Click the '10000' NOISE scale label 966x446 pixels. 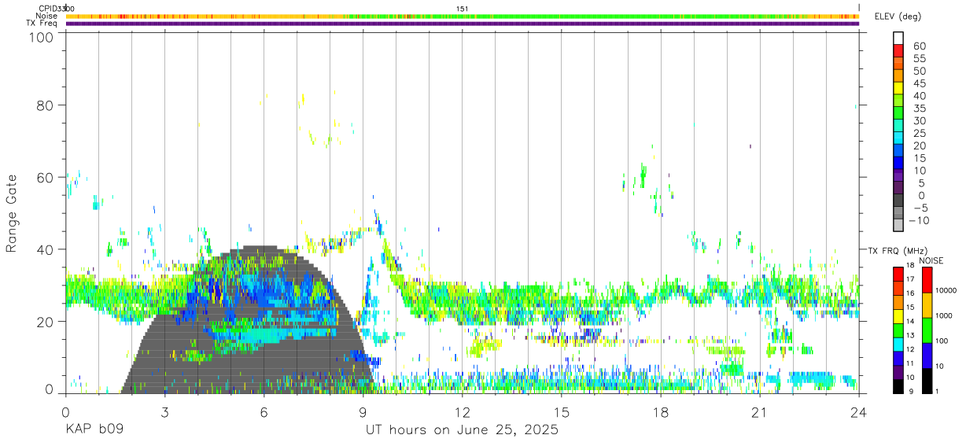(x=948, y=290)
